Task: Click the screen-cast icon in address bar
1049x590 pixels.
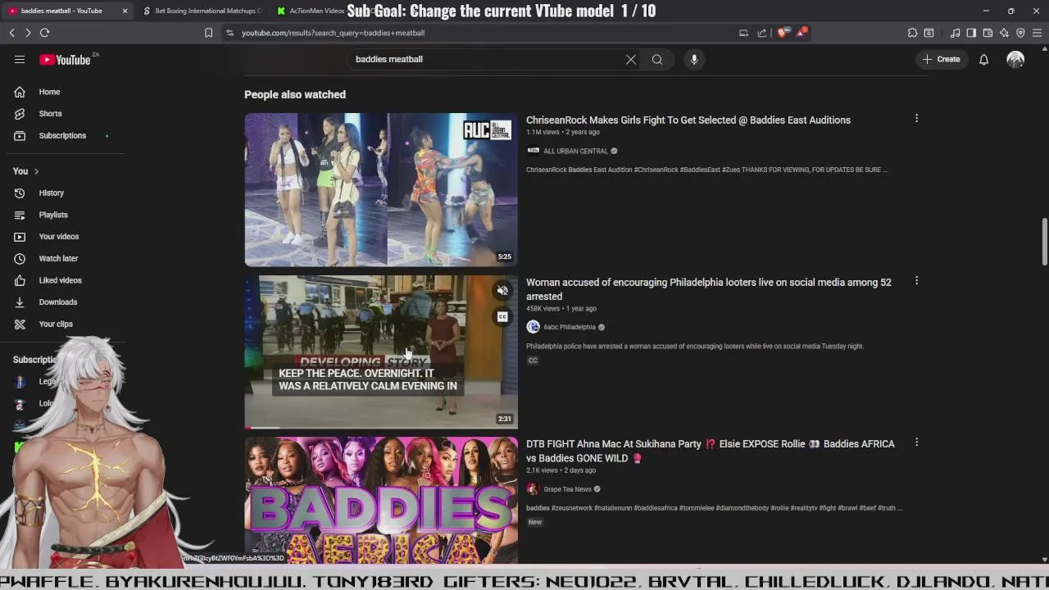Action: coord(743,33)
